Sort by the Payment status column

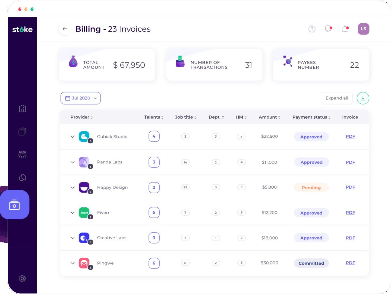(x=311, y=117)
